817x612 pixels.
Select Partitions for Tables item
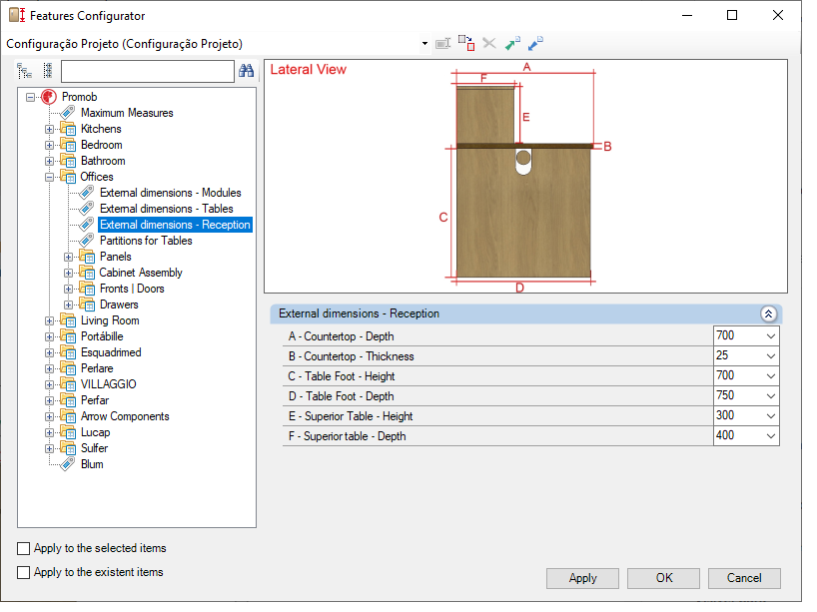click(146, 241)
